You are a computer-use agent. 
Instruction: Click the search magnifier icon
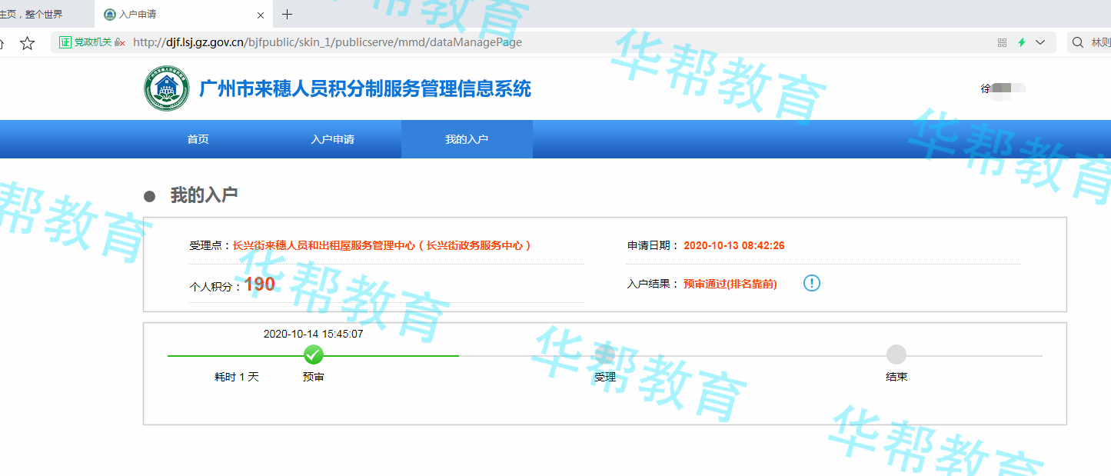click(1078, 42)
